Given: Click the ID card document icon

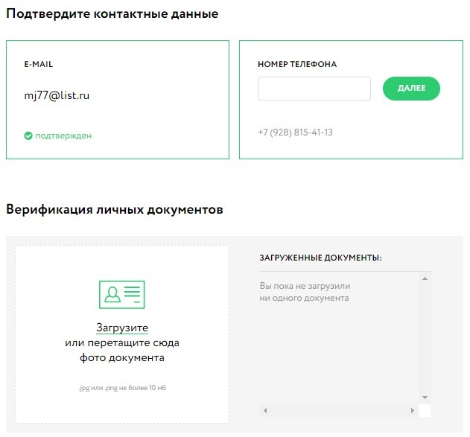Looking at the screenshot, I should click(121, 295).
